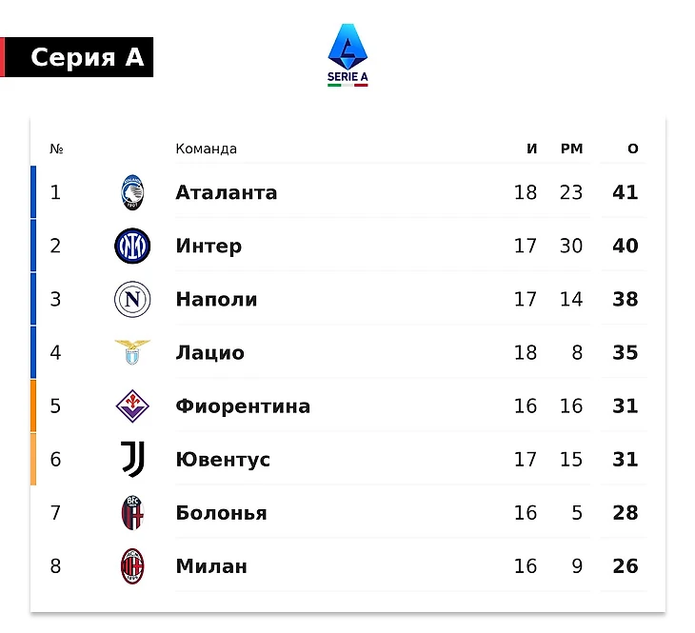
Task: Select the Наполи team name
Action: click(x=216, y=299)
